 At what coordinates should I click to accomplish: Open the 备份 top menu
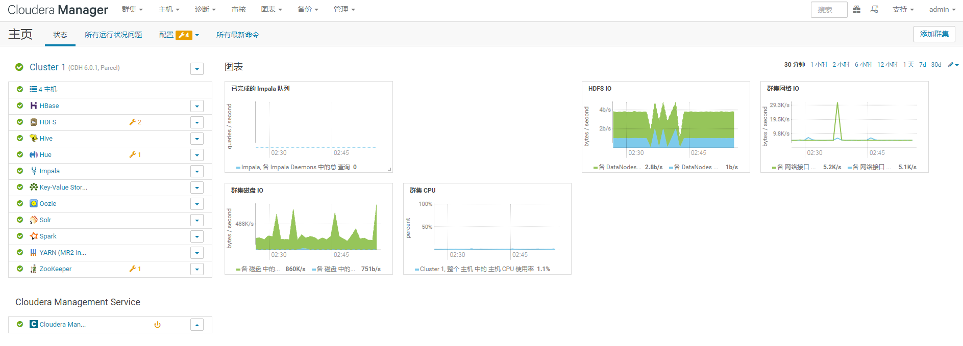coord(308,9)
